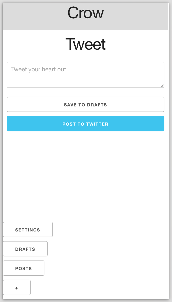Click the Post to Twitter button

(85, 124)
